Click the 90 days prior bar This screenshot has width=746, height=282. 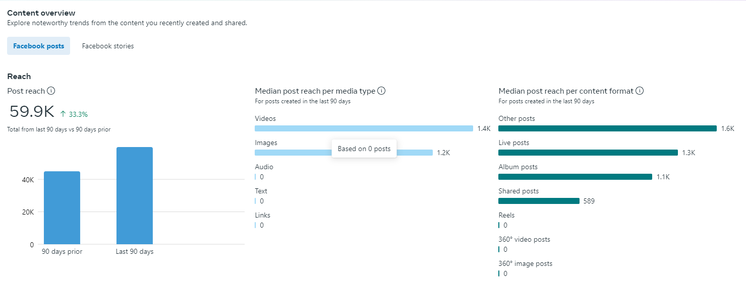point(62,207)
